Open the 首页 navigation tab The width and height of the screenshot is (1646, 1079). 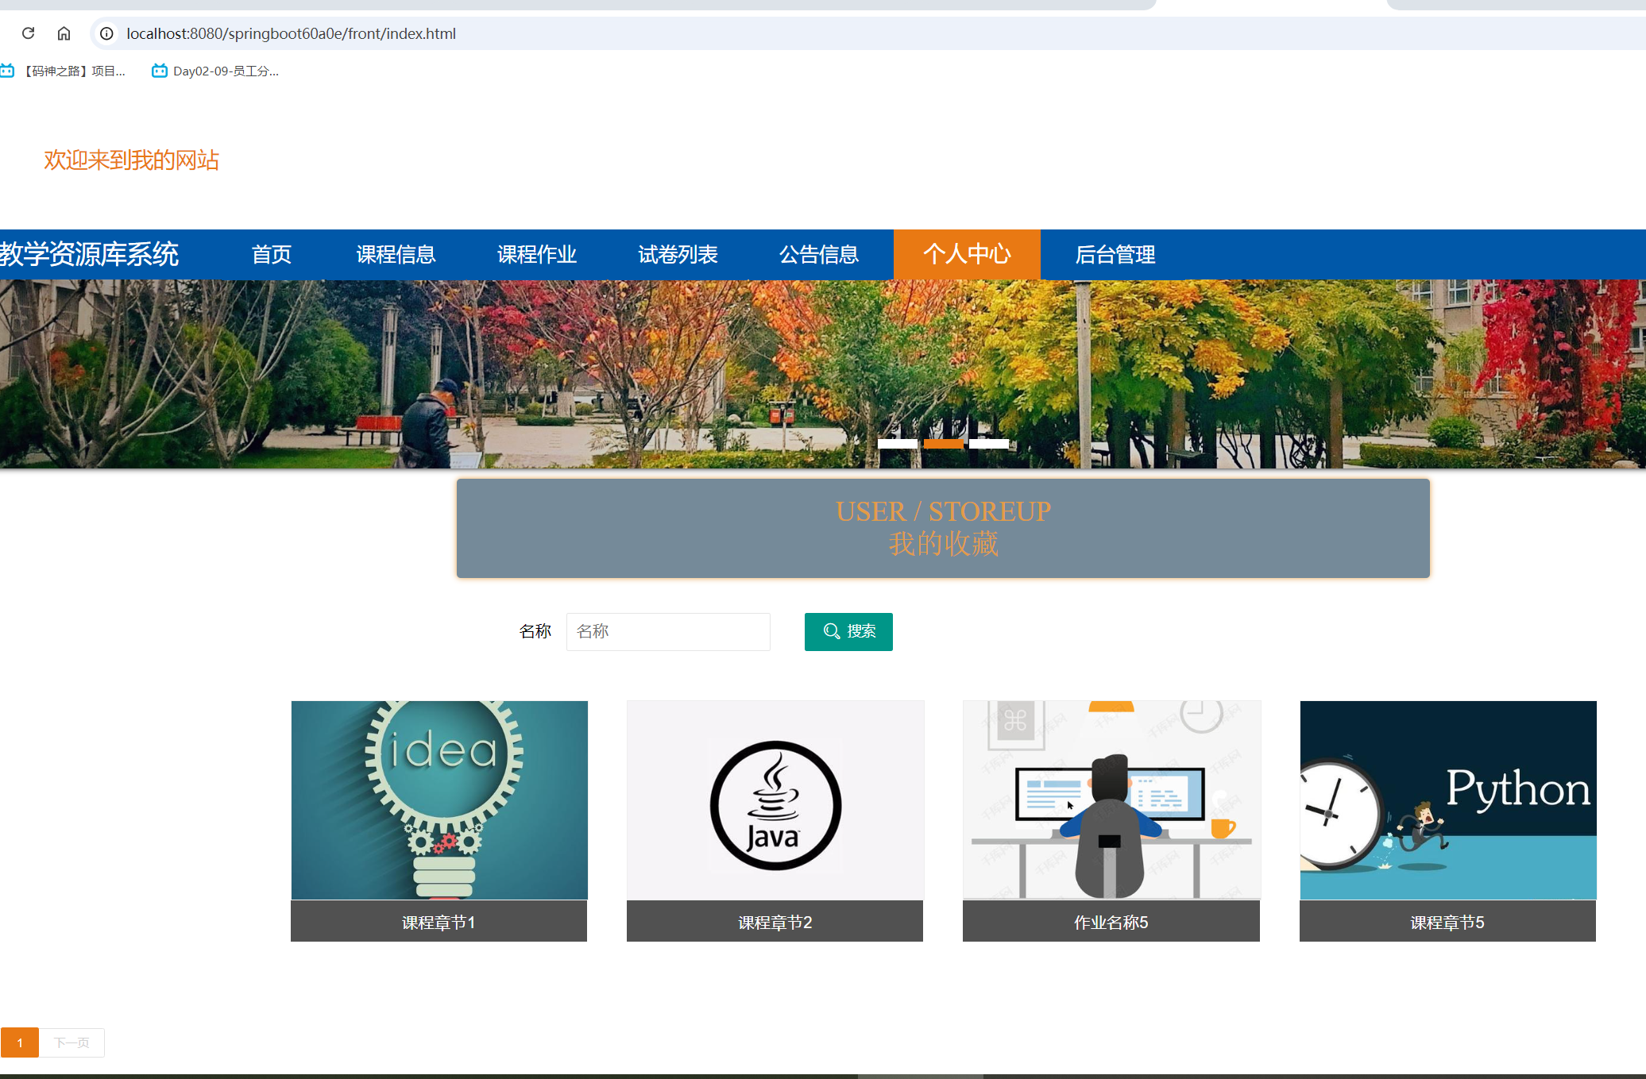coord(272,255)
